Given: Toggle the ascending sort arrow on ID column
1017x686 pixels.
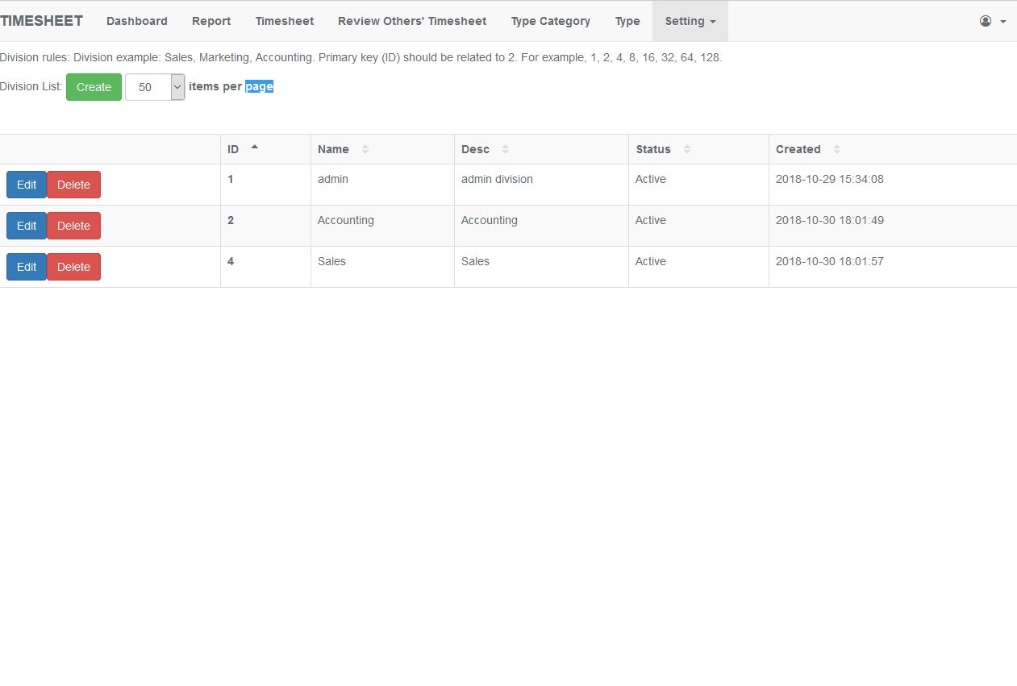Looking at the screenshot, I should [254, 146].
